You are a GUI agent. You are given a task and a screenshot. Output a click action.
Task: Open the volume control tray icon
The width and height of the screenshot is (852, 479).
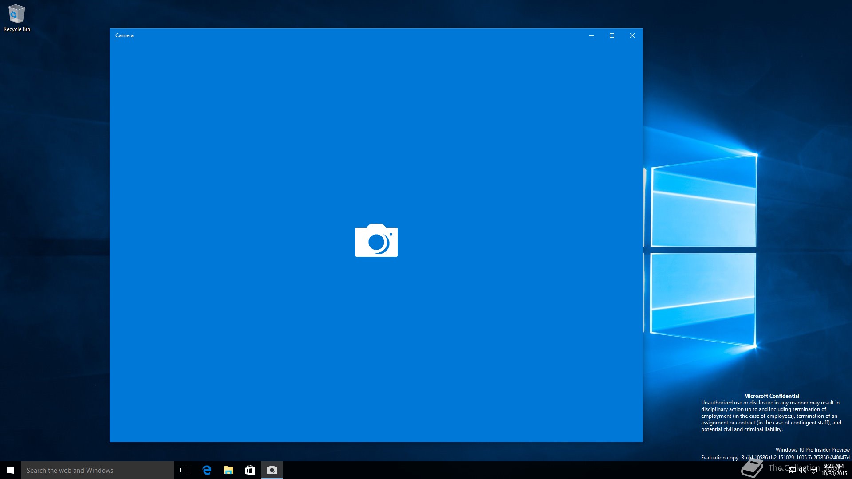pos(803,470)
